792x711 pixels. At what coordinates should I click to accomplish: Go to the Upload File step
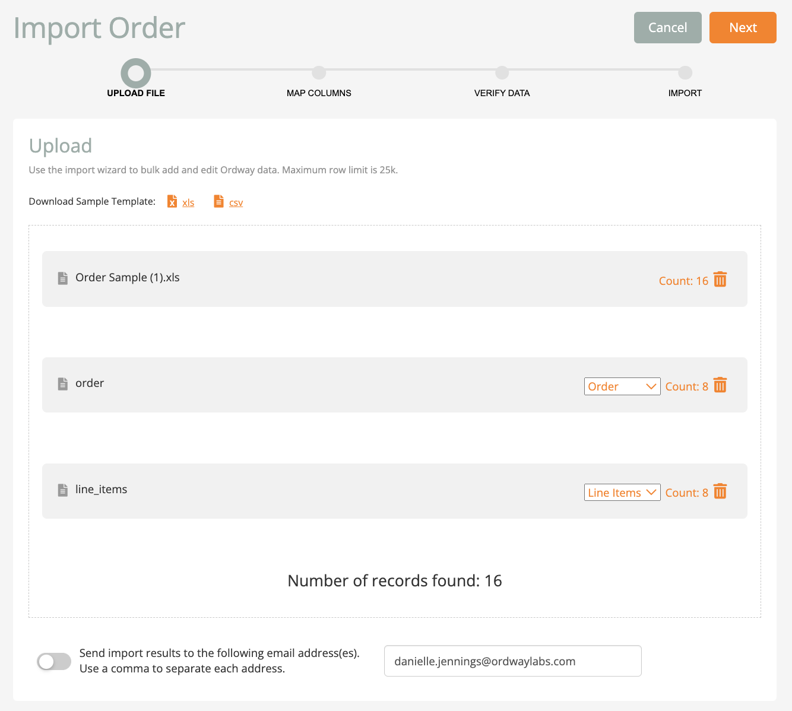(136, 73)
